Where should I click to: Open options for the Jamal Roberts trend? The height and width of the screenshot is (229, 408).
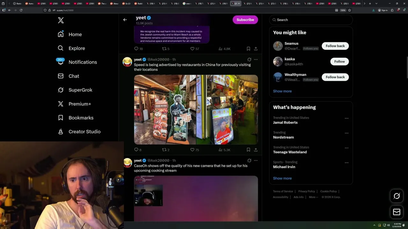[346, 118]
